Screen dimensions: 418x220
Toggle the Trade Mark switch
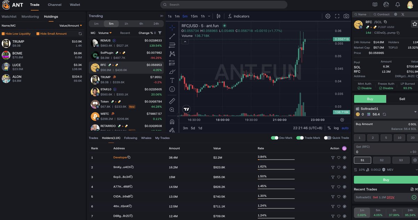coord(300,138)
